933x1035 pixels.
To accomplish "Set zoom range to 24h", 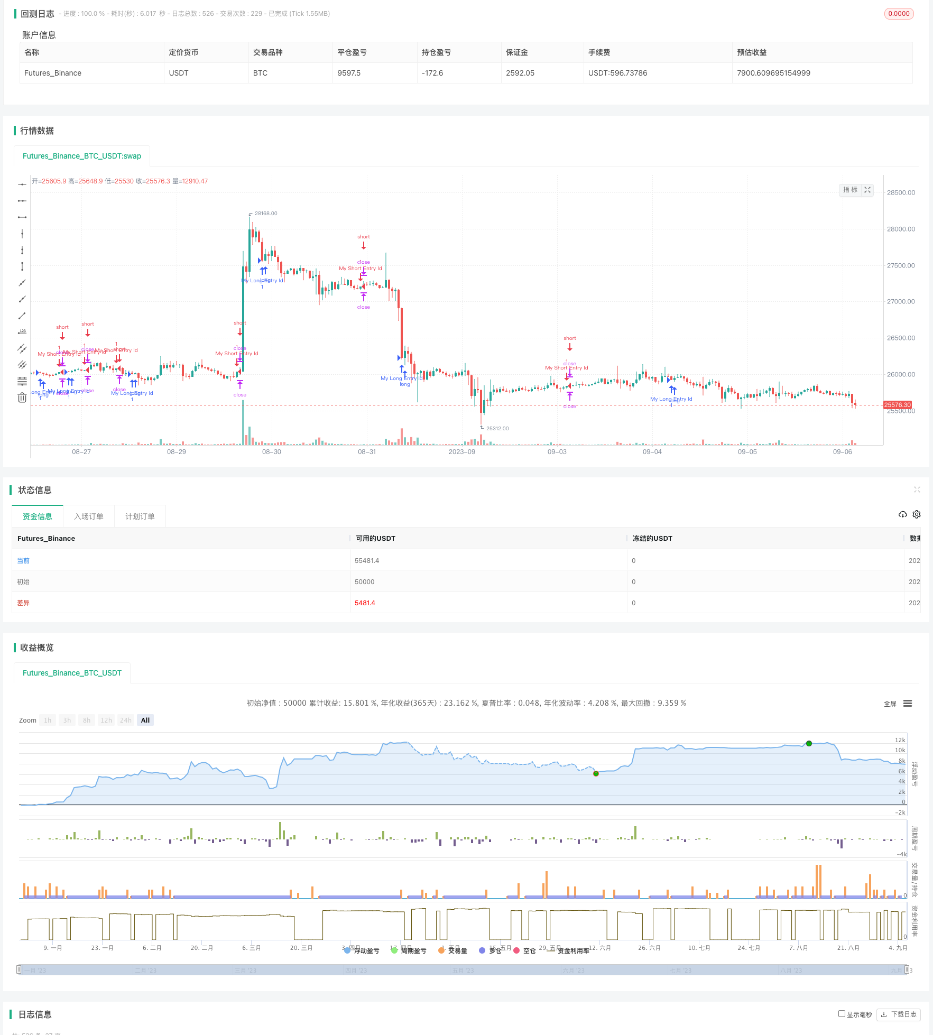I will pos(126,720).
